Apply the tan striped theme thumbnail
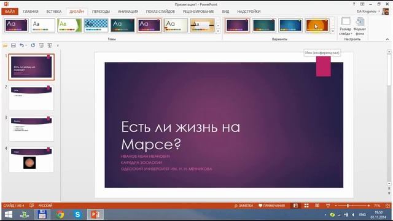Viewport: 393px width, 221px height. [x=202, y=25]
